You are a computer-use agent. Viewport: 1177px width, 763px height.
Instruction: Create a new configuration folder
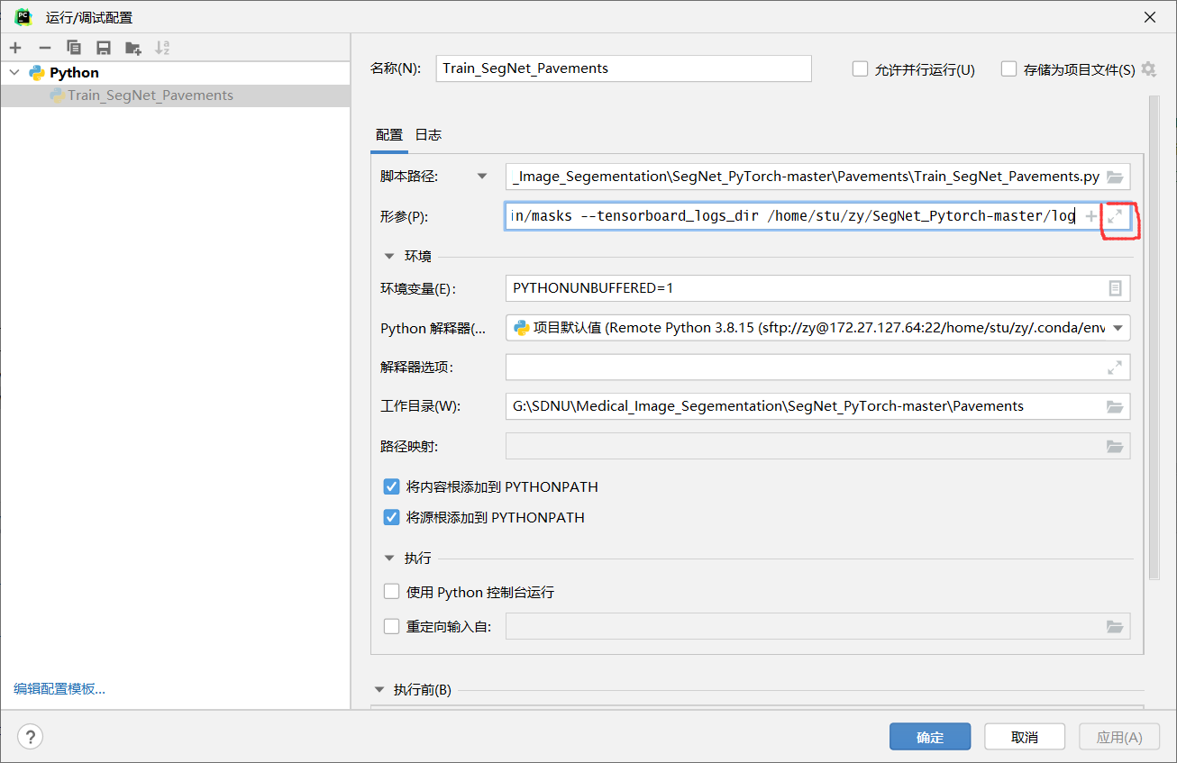pyautogui.click(x=132, y=48)
